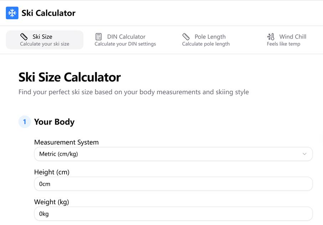Image resolution: width=323 pixels, height=225 pixels.
Task: Focus the Weight (kg) input field
Action: tap(174, 214)
